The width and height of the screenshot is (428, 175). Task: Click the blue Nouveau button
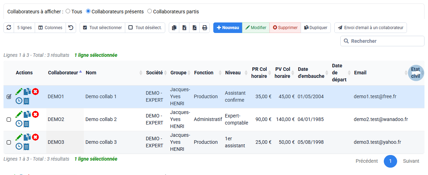[228, 28]
